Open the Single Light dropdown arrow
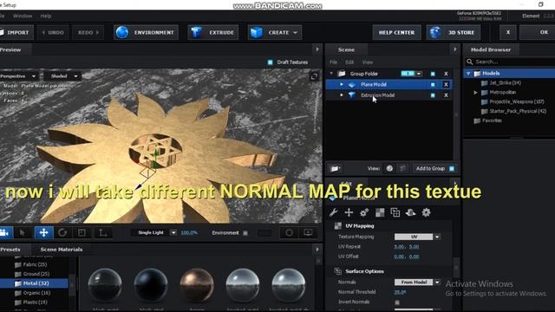Viewport: 555px width, 312px height. (173, 232)
